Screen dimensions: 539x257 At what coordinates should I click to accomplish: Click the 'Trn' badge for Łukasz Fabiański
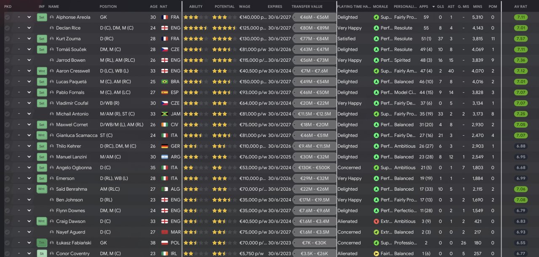coord(42,243)
